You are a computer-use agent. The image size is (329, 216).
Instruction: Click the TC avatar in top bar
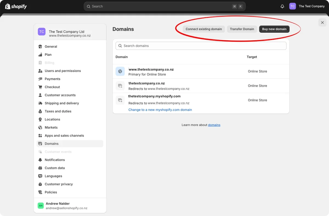pos(293,6)
